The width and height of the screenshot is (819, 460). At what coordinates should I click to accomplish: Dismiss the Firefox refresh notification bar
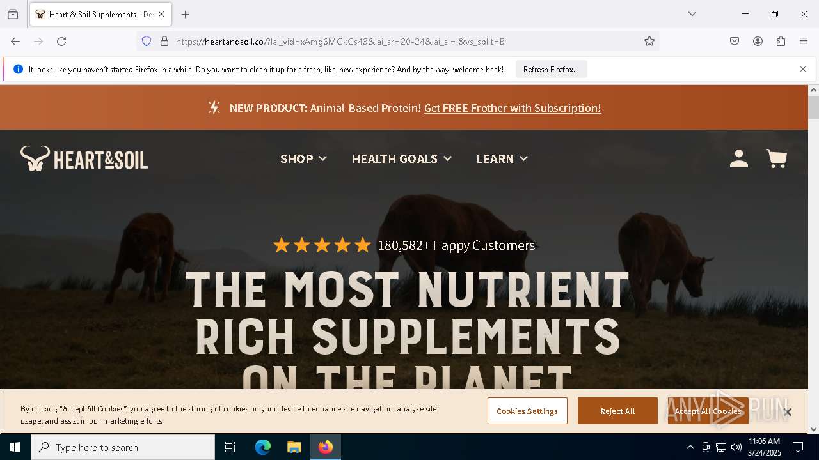[803, 69]
